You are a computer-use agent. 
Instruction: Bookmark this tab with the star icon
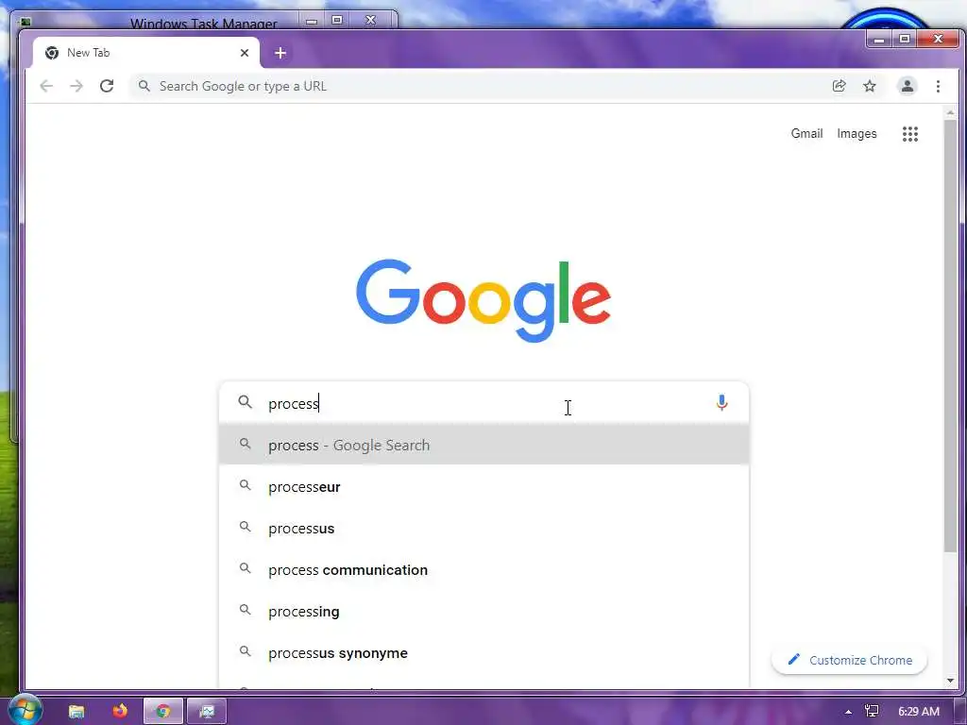pyautogui.click(x=870, y=86)
